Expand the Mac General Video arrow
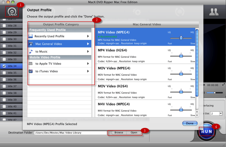Screen dimensions: 226x147 [88, 44]
